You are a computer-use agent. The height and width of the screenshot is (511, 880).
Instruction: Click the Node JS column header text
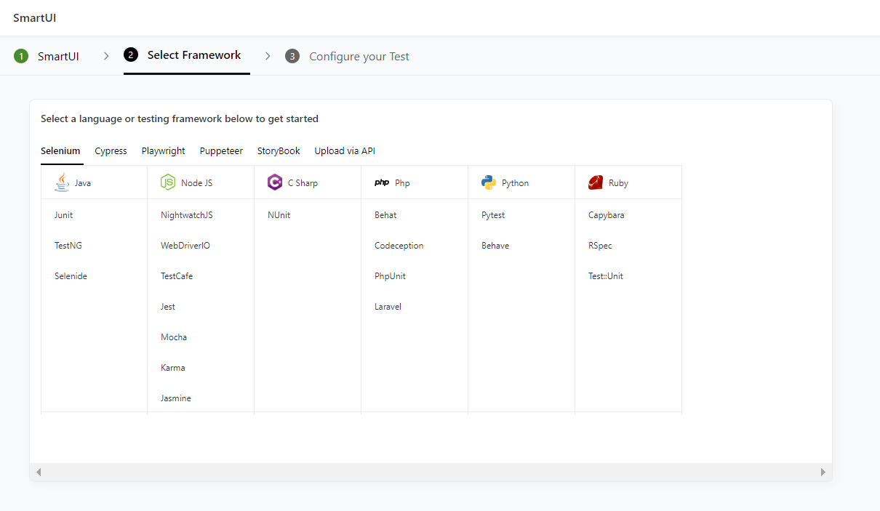(197, 183)
